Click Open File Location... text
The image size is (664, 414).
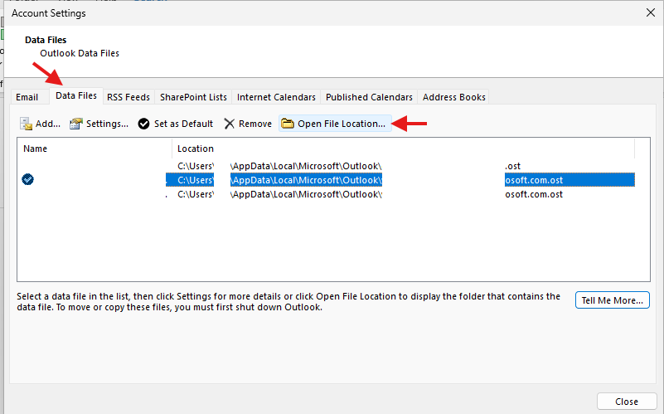coord(342,124)
